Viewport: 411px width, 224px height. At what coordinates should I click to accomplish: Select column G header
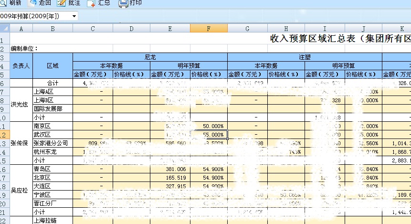247,28
